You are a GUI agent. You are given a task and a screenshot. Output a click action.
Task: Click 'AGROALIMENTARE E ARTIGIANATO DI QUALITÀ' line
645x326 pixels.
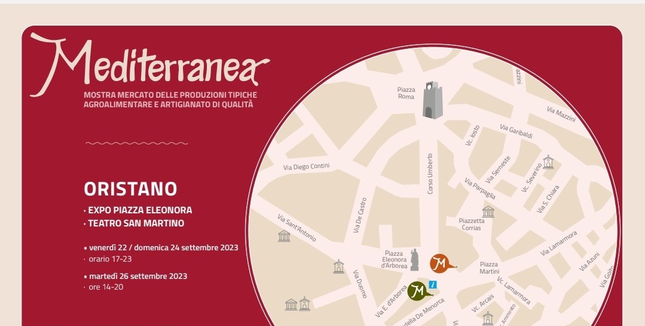point(168,104)
